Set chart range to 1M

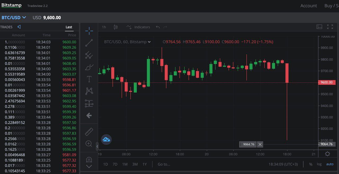click(x=125, y=164)
